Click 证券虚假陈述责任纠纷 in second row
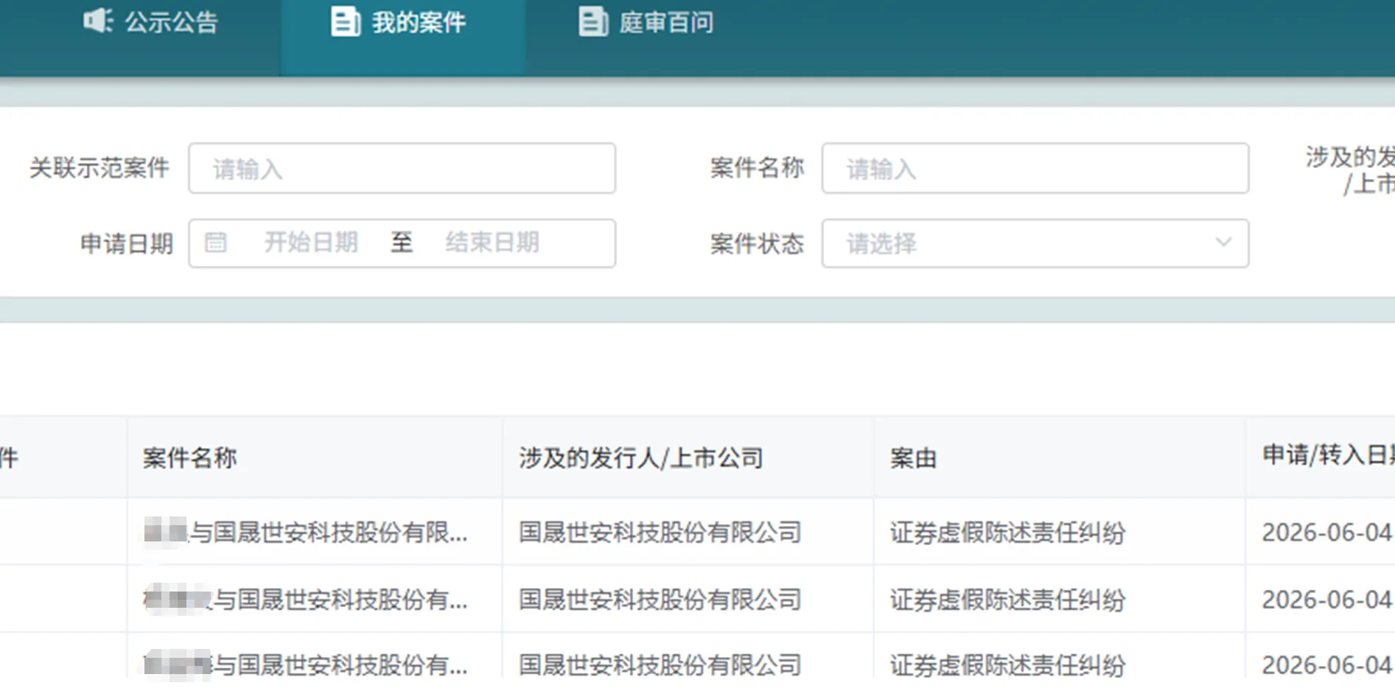 pyautogui.click(x=1007, y=600)
